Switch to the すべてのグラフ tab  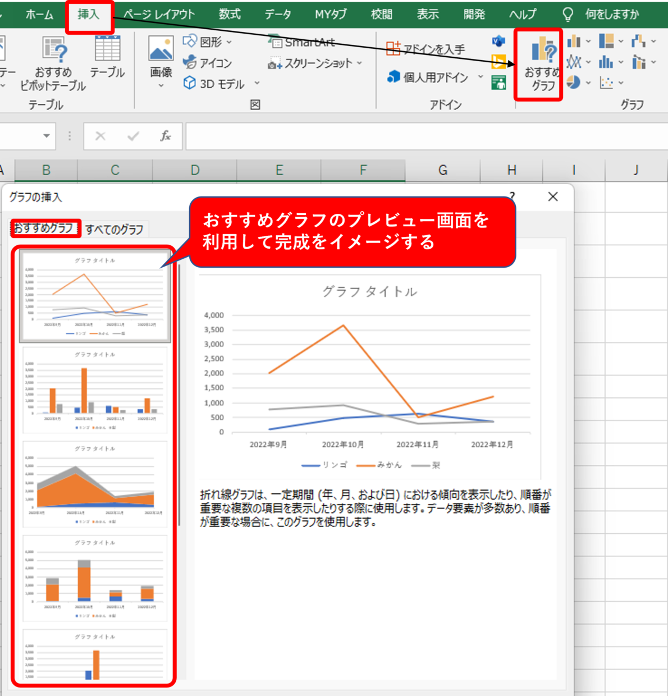click(115, 229)
